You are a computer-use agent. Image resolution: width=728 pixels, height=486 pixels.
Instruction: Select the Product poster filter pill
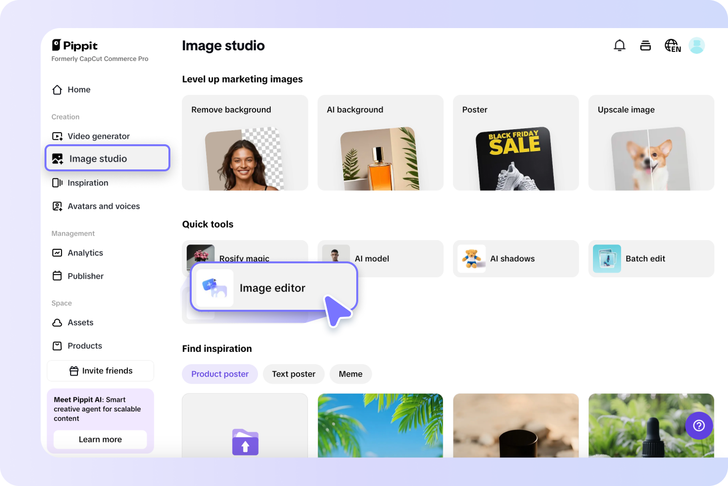point(220,374)
